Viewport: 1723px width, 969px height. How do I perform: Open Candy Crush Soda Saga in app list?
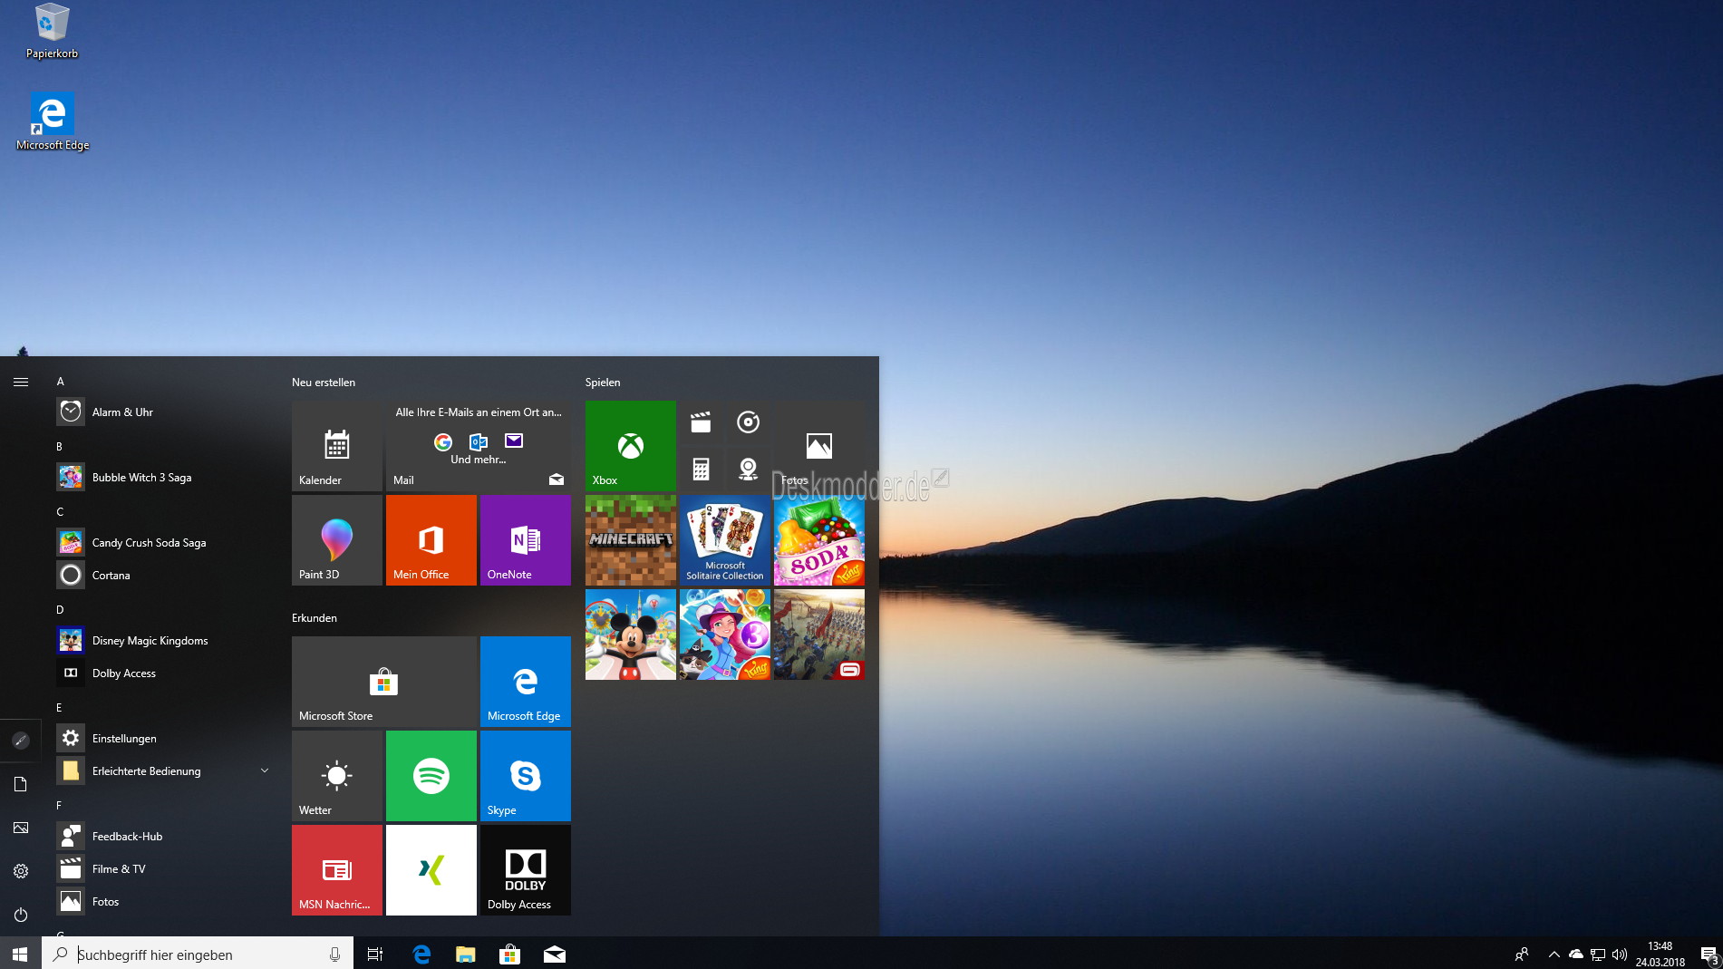[x=163, y=543]
